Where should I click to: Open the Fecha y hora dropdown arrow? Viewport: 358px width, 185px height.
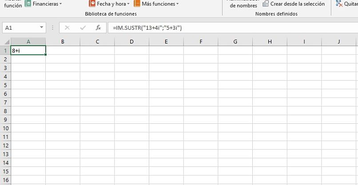point(128,4)
